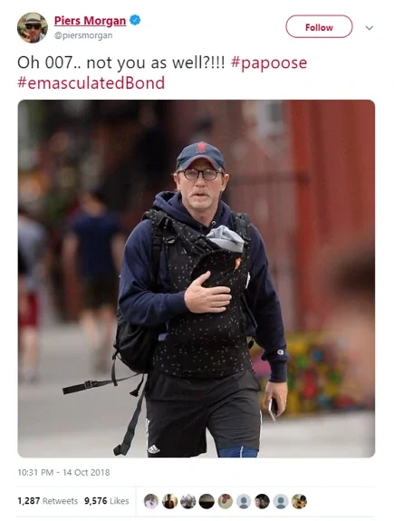Open the #papoose hashtag
The width and height of the screenshot is (394, 521).
(x=269, y=63)
